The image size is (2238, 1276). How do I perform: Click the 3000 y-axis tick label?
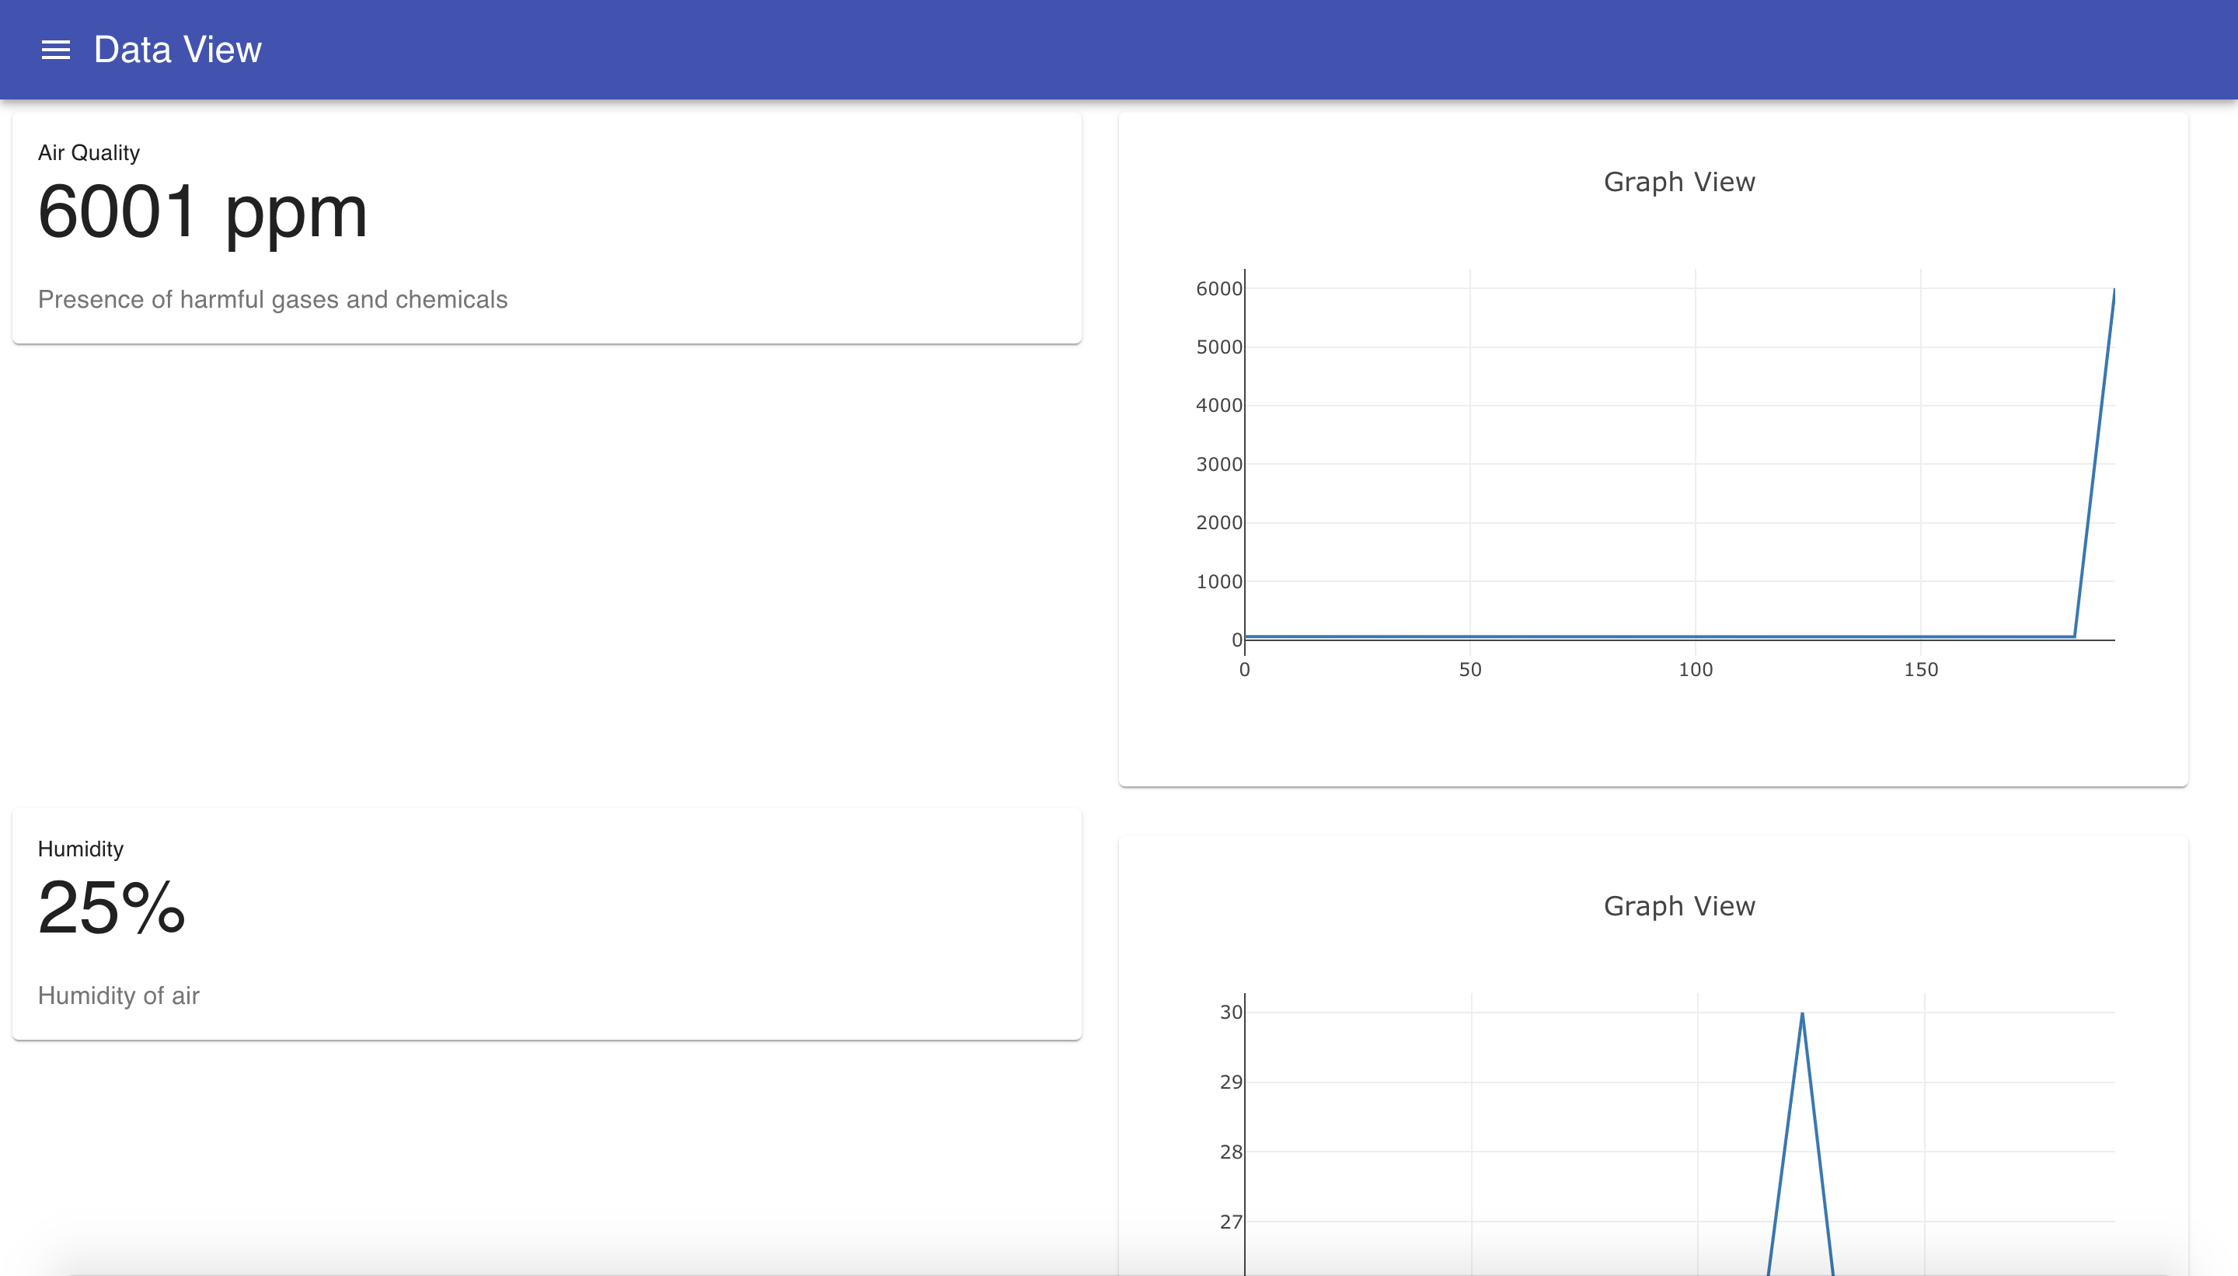(x=1218, y=464)
